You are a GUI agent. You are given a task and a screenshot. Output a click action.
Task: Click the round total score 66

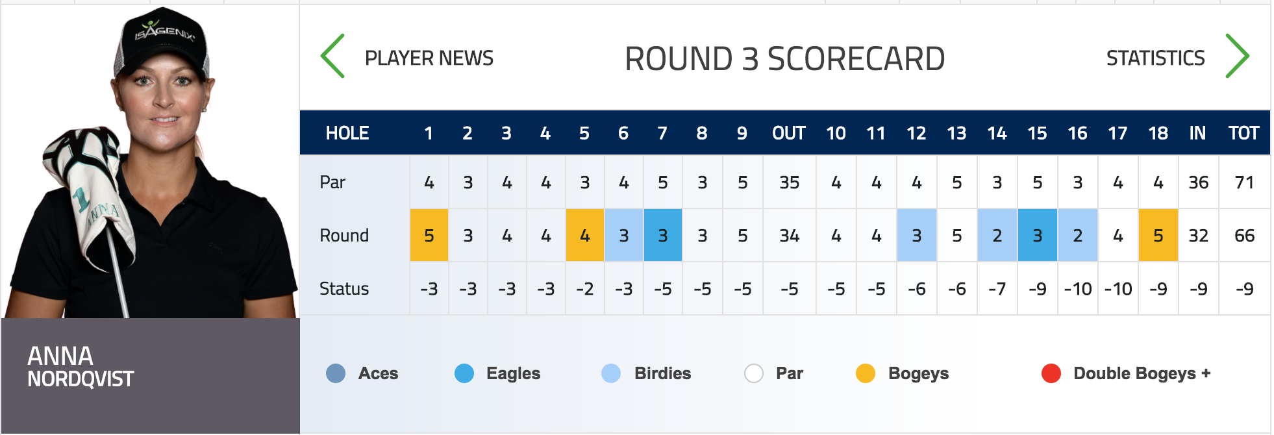tap(1244, 235)
